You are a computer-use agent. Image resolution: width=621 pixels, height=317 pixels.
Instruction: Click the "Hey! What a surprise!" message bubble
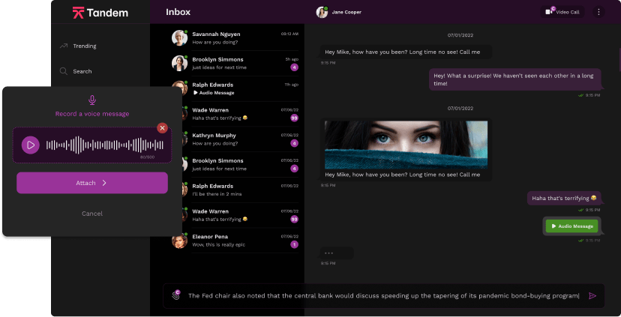click(x=514, y=79)
